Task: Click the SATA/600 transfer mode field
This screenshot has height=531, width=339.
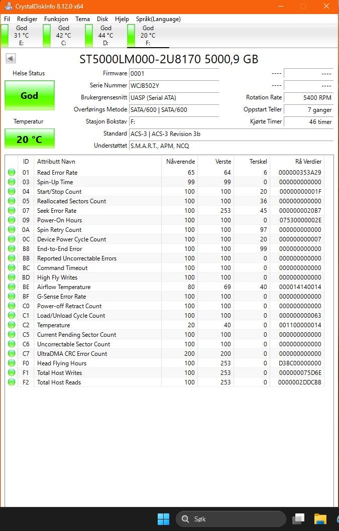Action: [x=174, y=110]
